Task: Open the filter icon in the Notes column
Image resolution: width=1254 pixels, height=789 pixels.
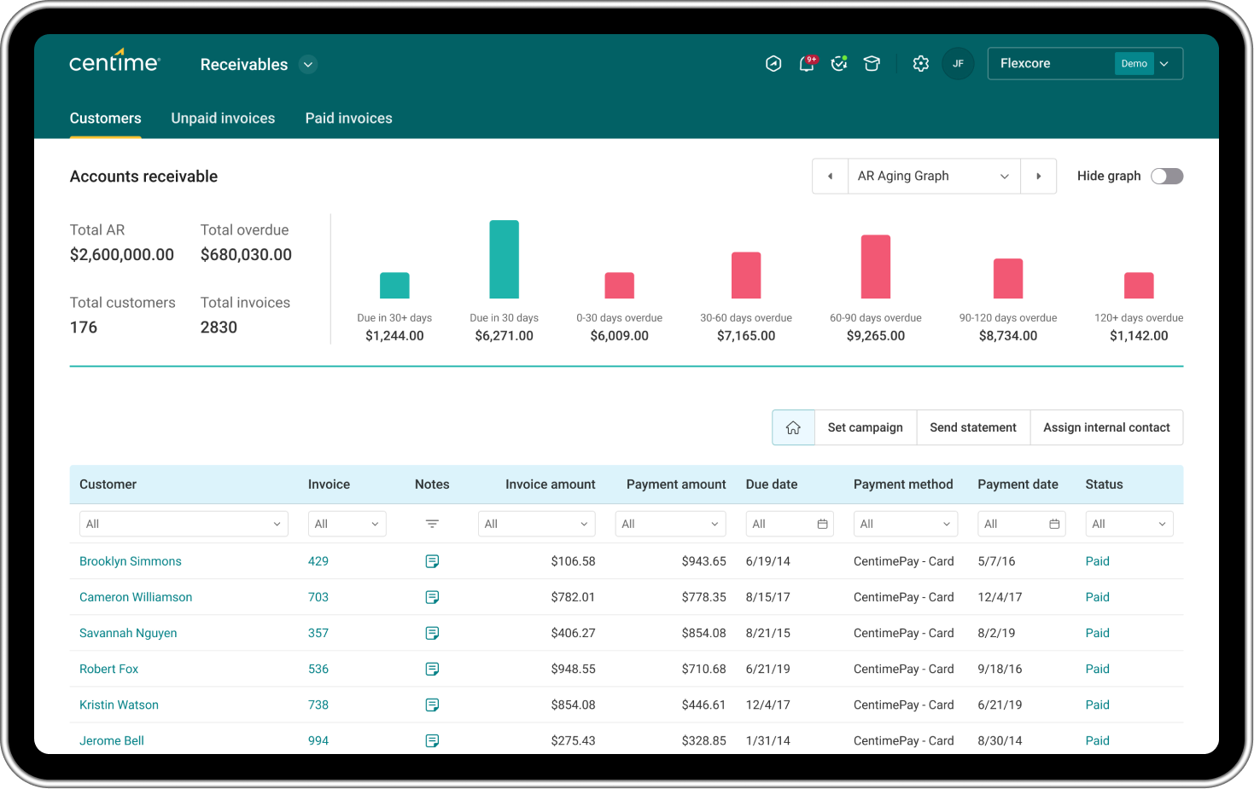Action: coord(432,524)
